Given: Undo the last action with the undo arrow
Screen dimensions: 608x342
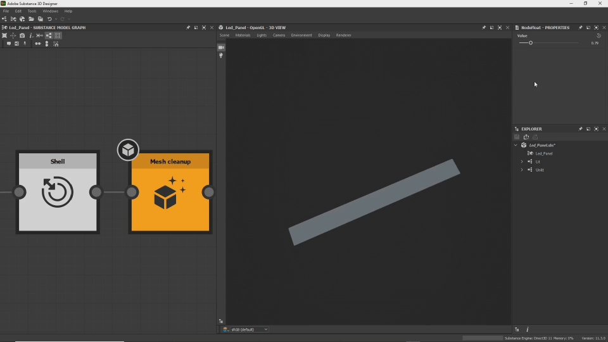Looking at the screenshot, I should [49, 19].
